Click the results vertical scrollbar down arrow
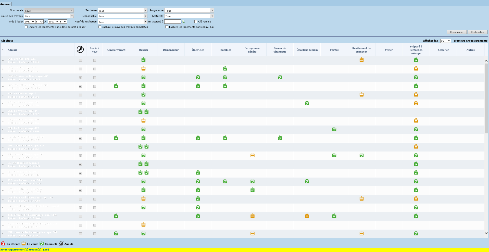Screen dimensions: 489x252 click(486, 233)
